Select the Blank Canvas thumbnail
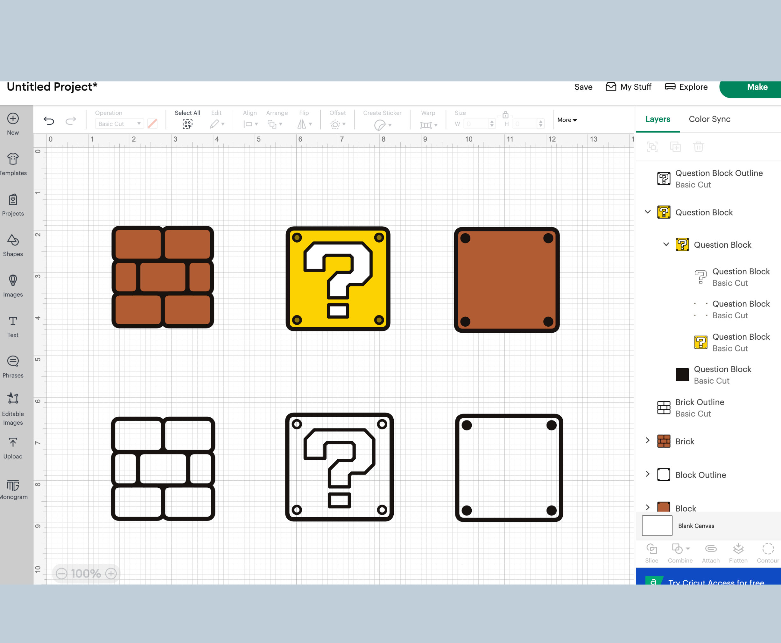The height and width of the screenshot is (643, 781). (657, 525)
